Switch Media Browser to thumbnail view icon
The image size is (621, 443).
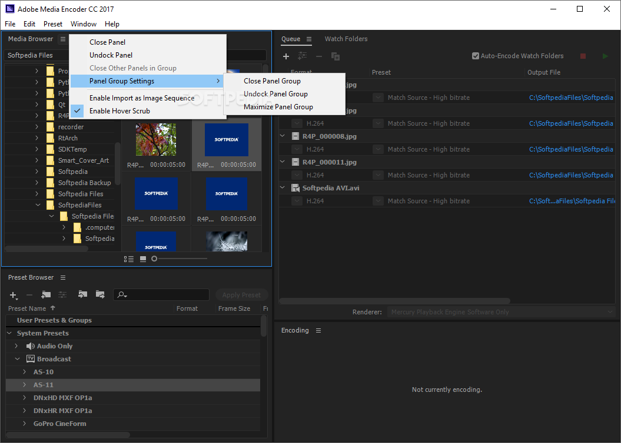143,259
